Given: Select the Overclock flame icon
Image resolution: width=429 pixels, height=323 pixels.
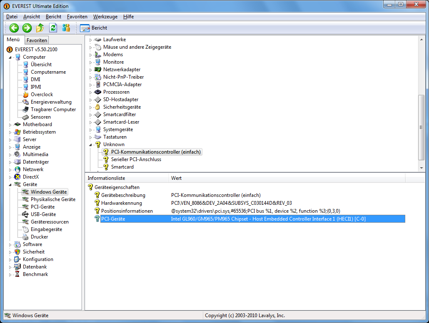Looking at the screenshot, I should [x=26, y=94].
